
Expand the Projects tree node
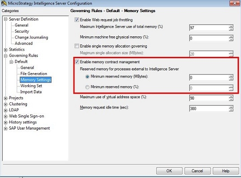click(x=5, y=98)
